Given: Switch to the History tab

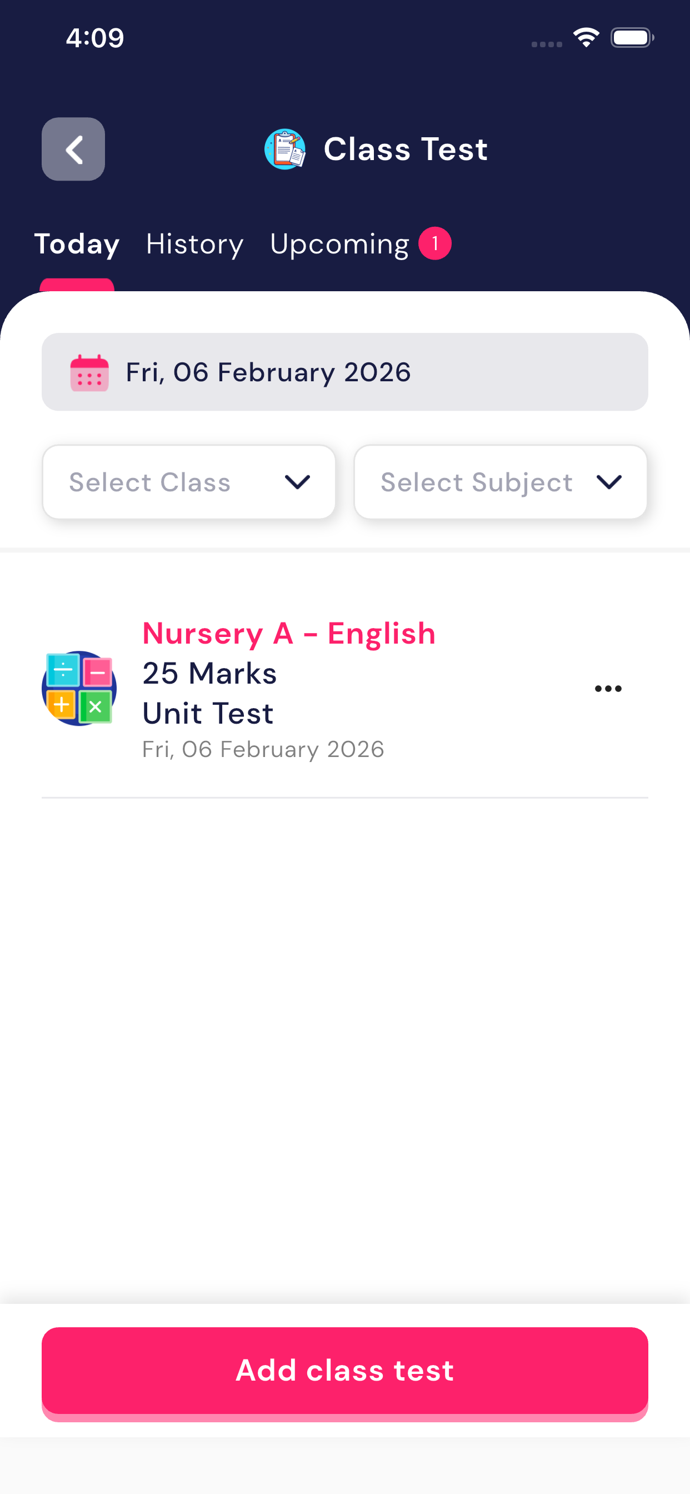Looking at the screenshot, I should pyautogui.click(x=195, y=244).
